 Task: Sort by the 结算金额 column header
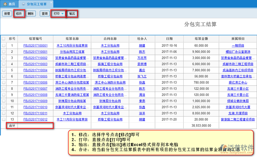[201, 39]
